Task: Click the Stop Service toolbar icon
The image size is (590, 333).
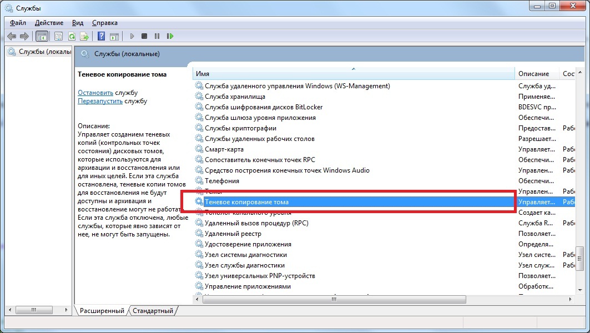Action: coord(144,36)
